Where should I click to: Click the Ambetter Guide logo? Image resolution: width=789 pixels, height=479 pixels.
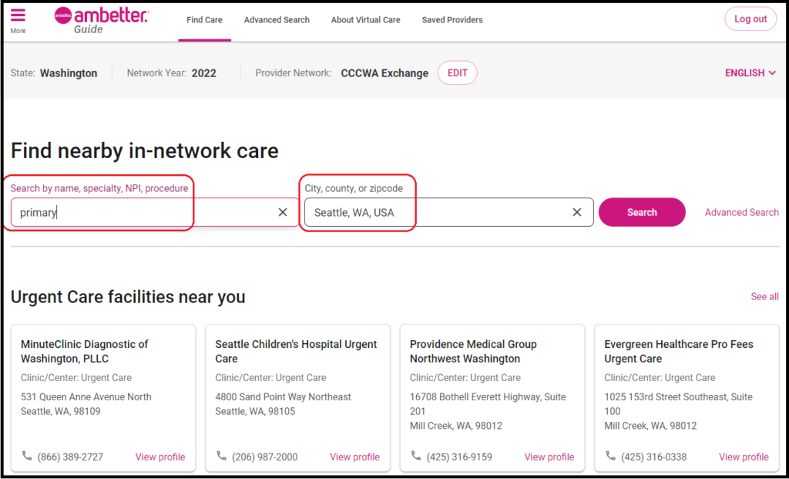pyautogui.click(x=101, y=21)
